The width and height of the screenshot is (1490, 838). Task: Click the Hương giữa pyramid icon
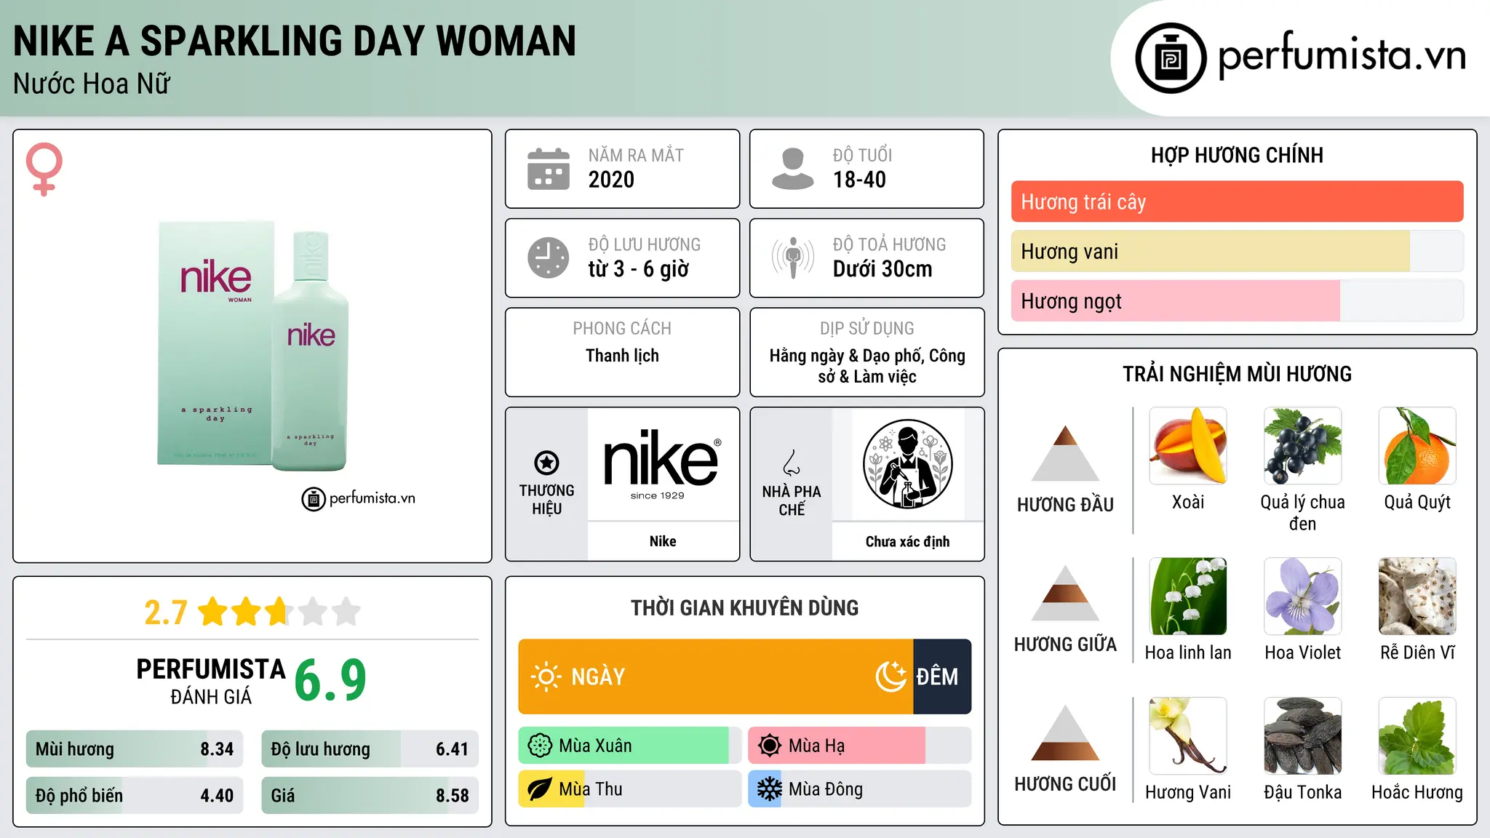[x=1065, y=593]
